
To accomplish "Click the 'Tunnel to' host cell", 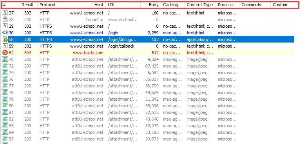I will pos(94,20).
